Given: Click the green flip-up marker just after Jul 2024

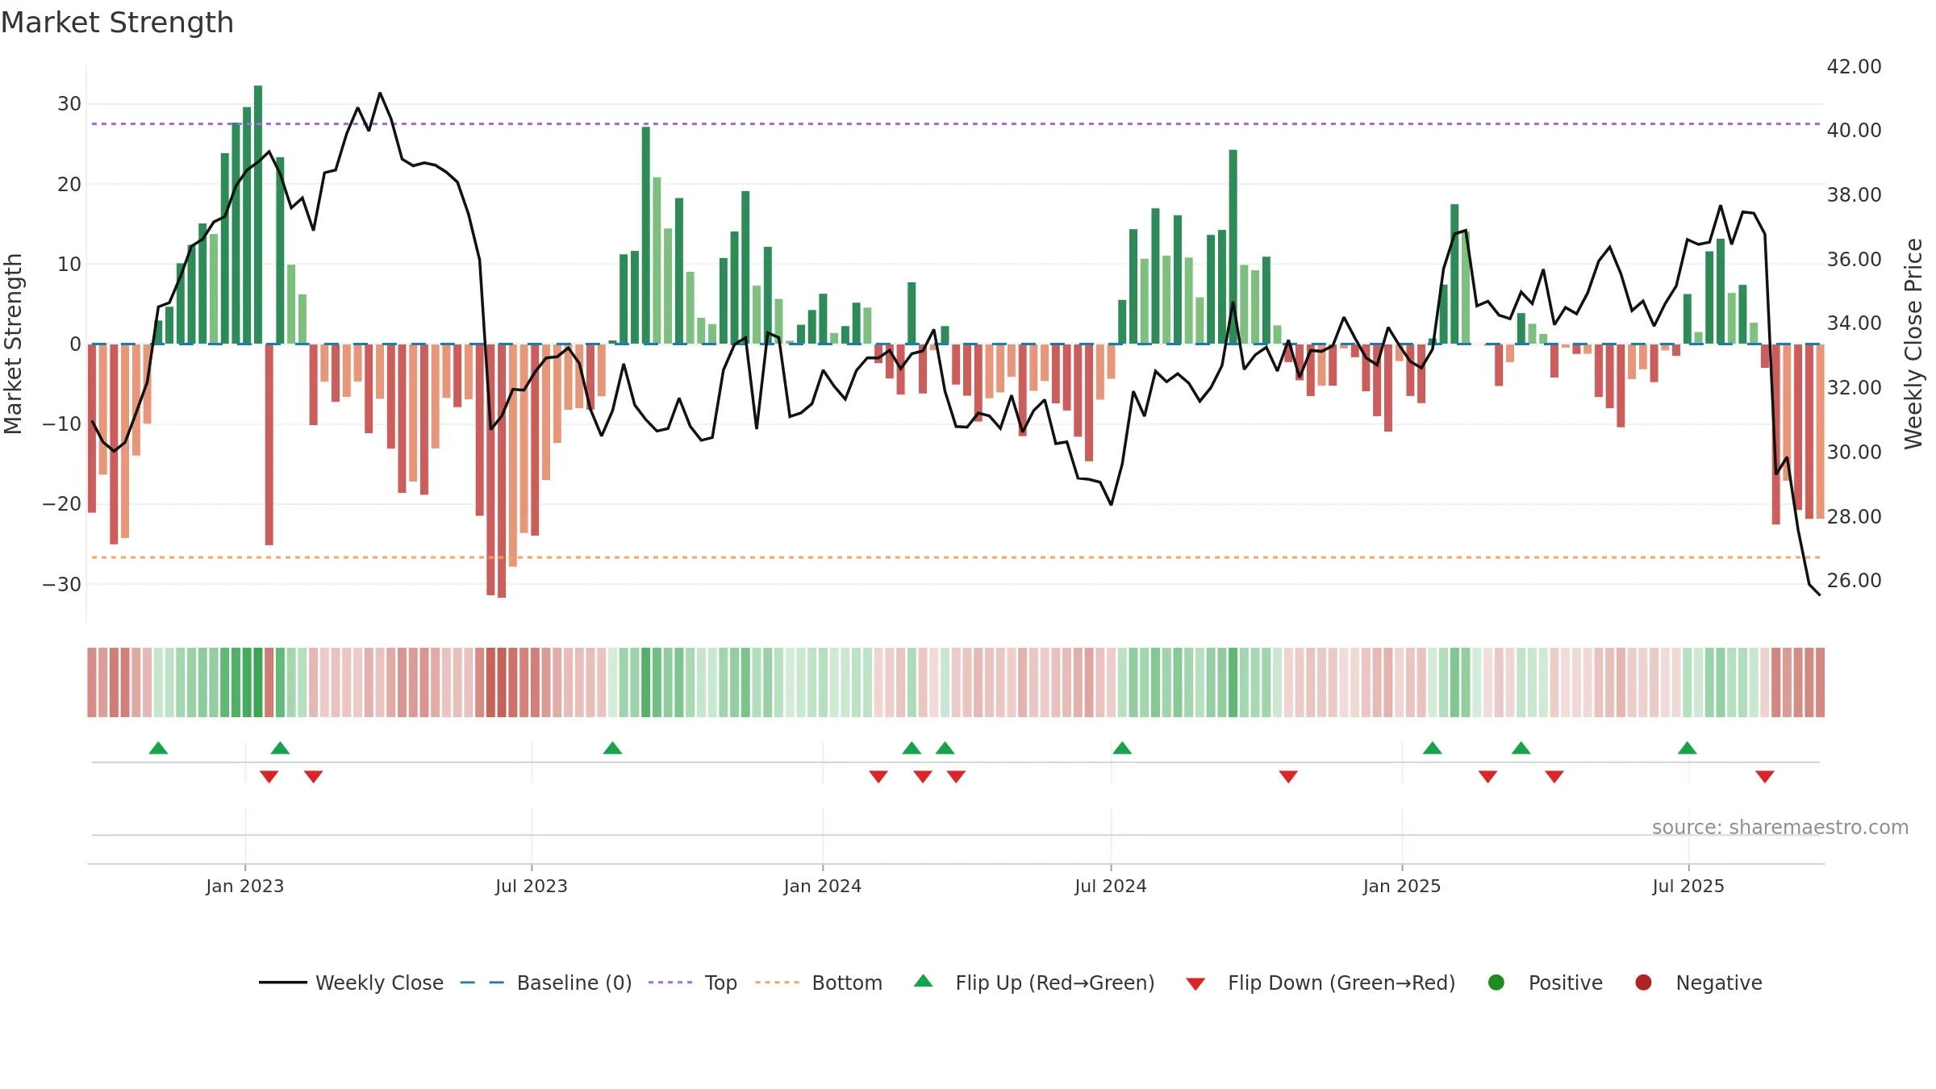Looking at the screenshot, I should (1122, 748).
